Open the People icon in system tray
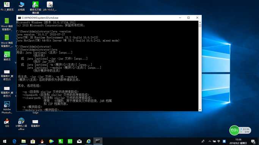Screen dimensions: 259x145 (x=203, y=141)
